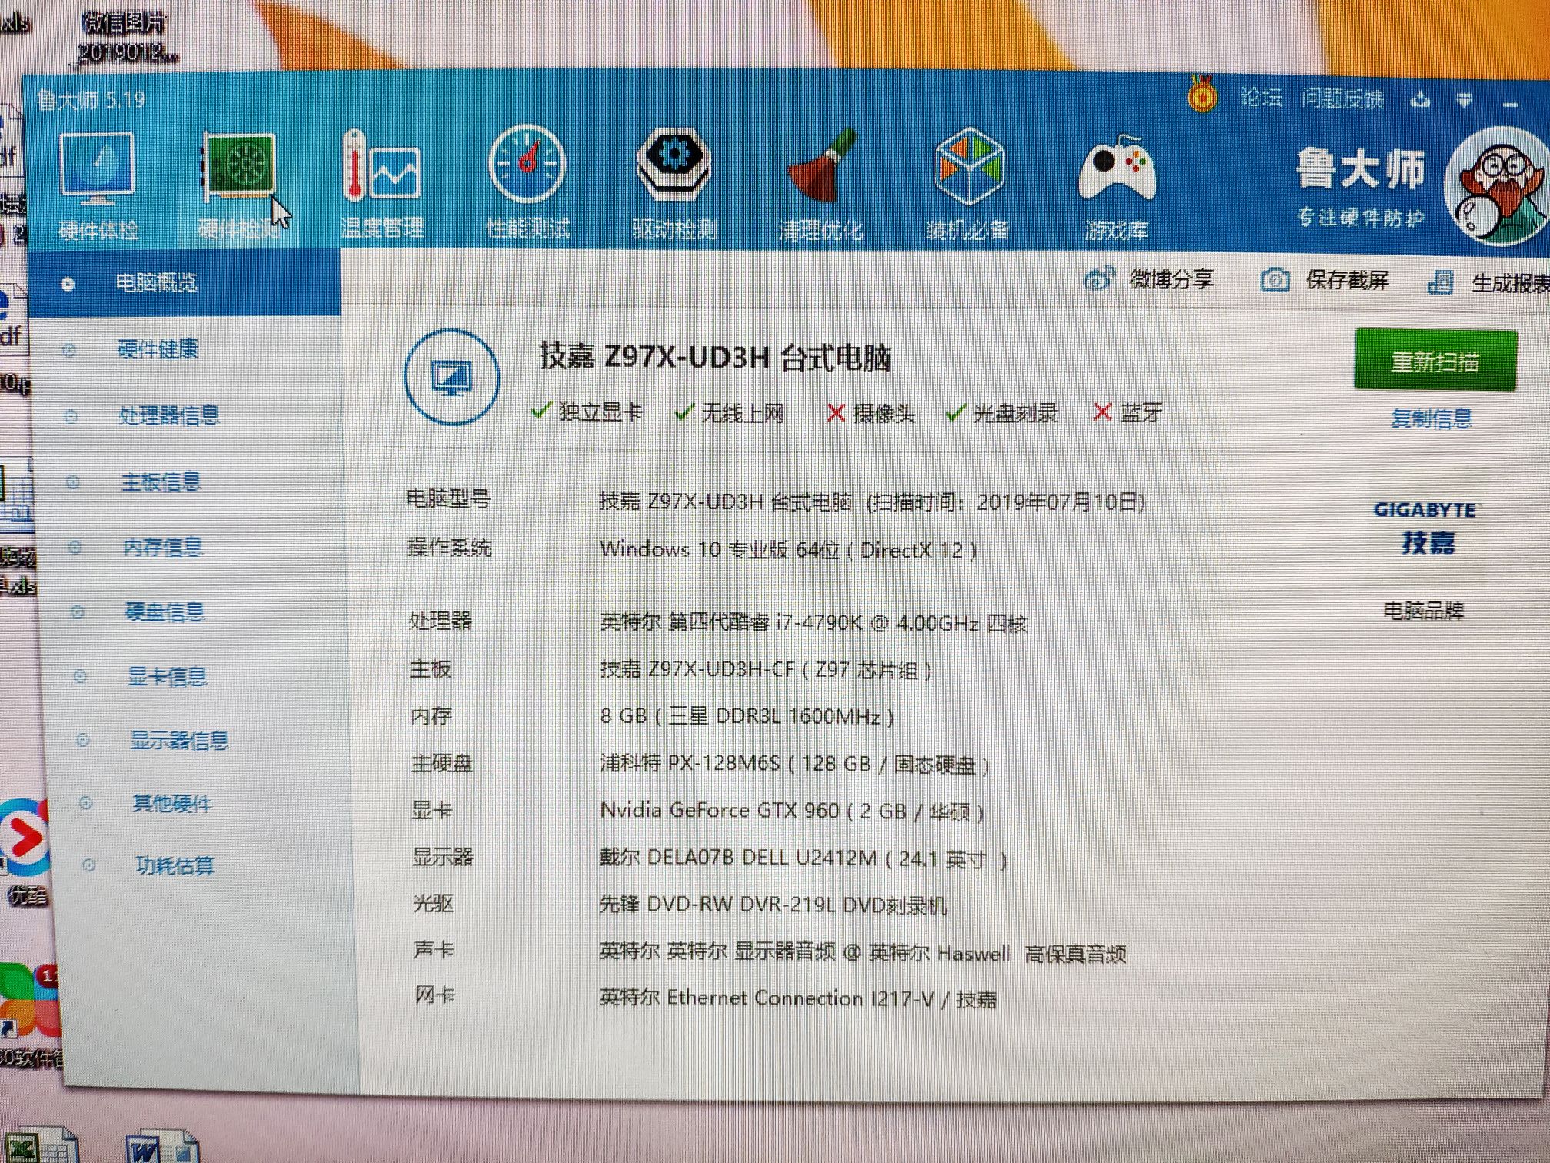The height and width of the screenshot is (1163, 1550).
Task: Switch to 电脑概览 computer overview
Action: coord(157,282)
